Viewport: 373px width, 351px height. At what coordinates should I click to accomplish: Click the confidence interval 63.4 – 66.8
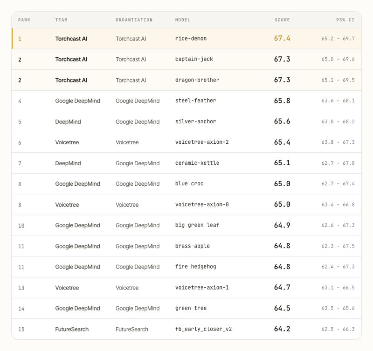point(338,204)
